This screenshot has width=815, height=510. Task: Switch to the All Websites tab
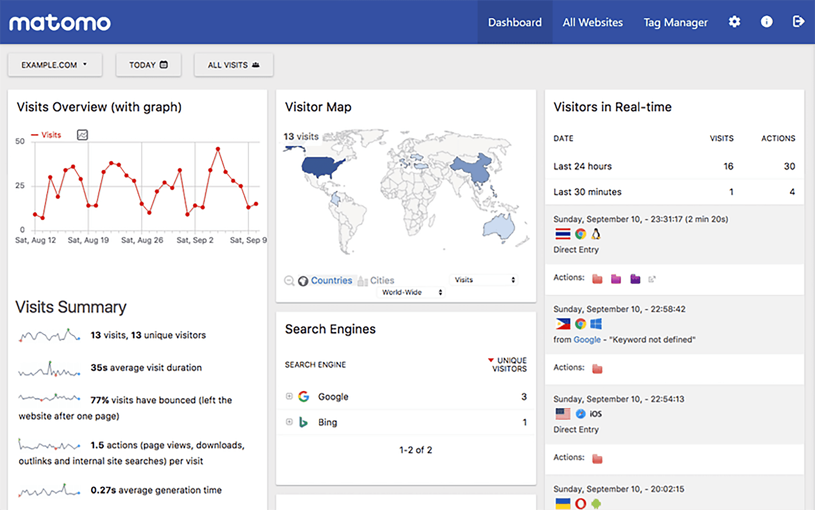point(593,22)
